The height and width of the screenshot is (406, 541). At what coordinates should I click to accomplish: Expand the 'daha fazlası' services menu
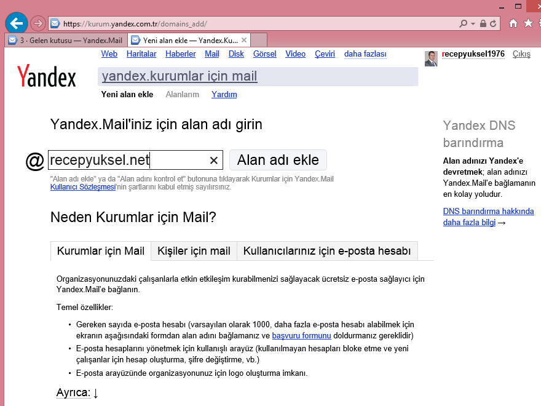coord(365,54)
